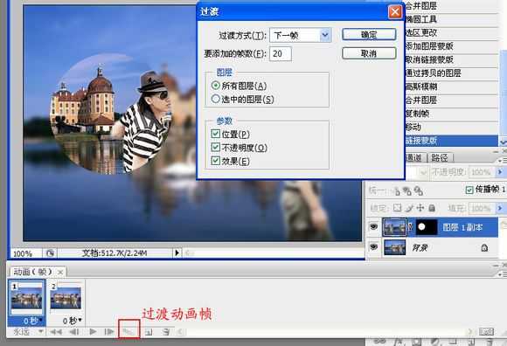Play the animation

tap(93, 332)
